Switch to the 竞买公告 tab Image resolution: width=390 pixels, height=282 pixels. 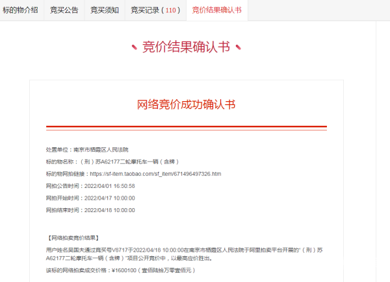64,10
